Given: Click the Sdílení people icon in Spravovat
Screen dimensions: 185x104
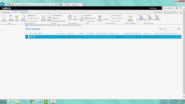Looking at the screenshot, I should pos(53,18).
